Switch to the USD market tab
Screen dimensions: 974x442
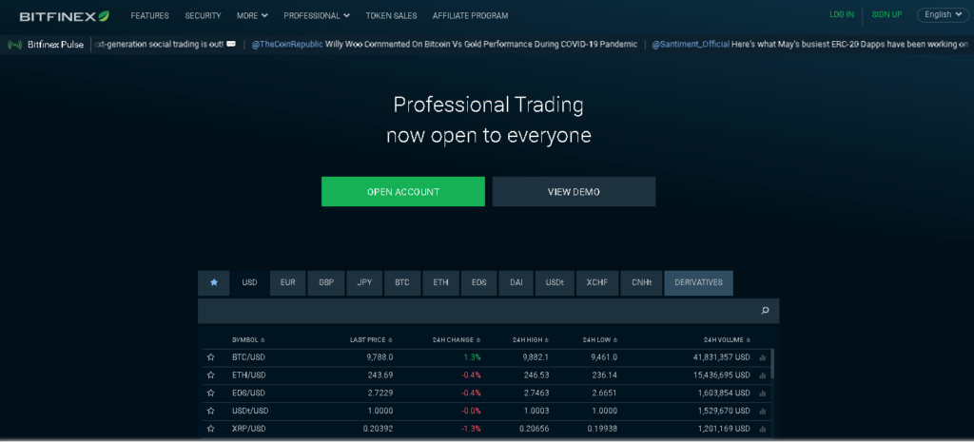coord(250,282)
